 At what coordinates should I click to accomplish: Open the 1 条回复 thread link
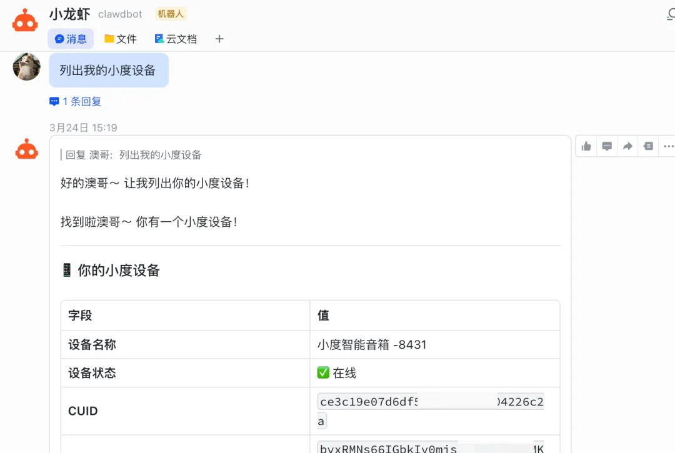coord(82,101)
